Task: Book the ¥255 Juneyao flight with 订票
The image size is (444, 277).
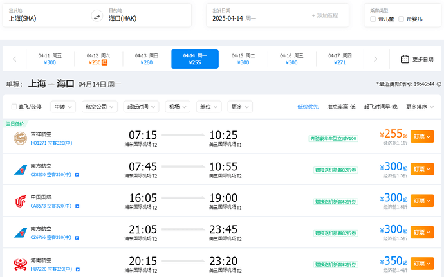Action: [421, 136]
